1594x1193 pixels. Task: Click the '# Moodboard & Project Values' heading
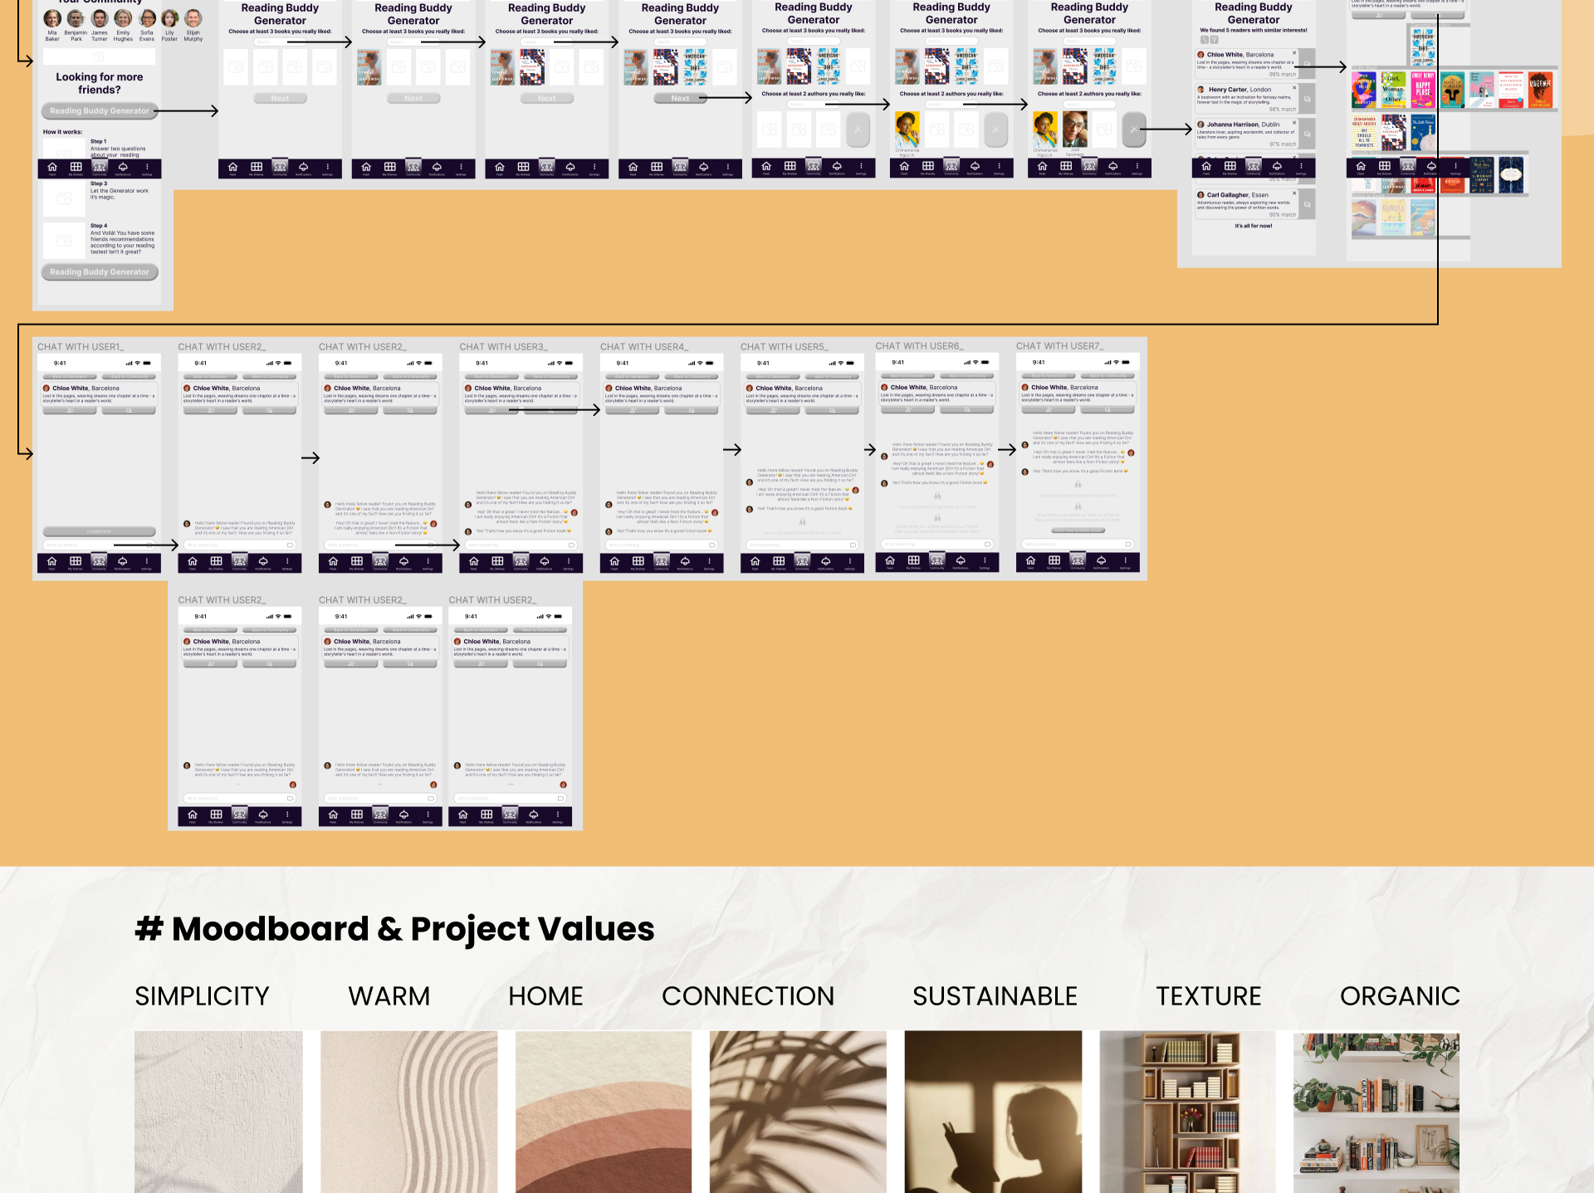[x=394, y=928]
